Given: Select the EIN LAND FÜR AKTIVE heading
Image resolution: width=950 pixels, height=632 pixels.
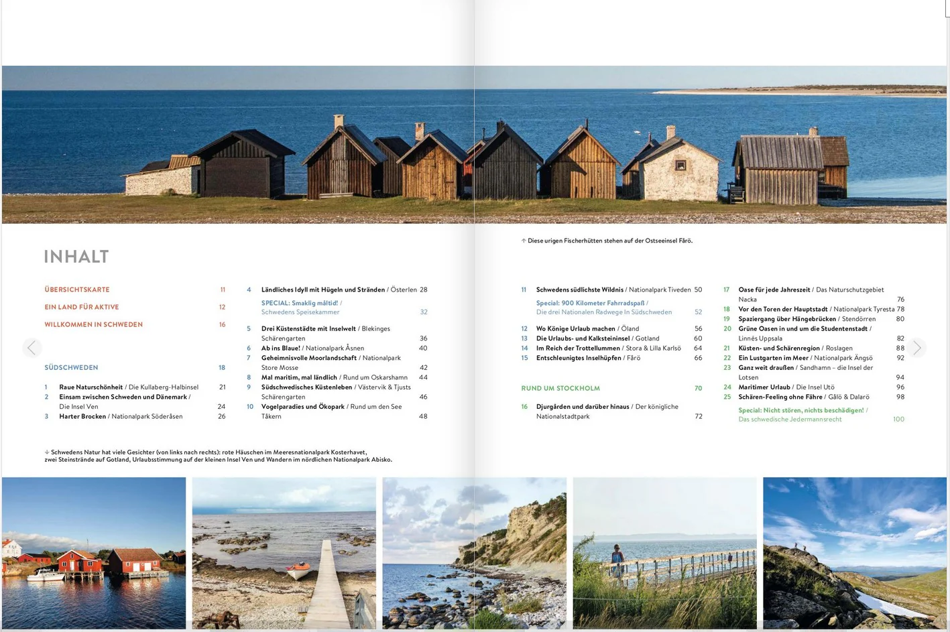Looking at the screenshot, I should pyautogui.click(x=82, y=307).
